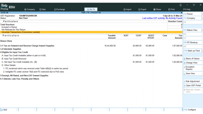
Task: Switch to F5: Nature View
Action: tap(192, 30)
